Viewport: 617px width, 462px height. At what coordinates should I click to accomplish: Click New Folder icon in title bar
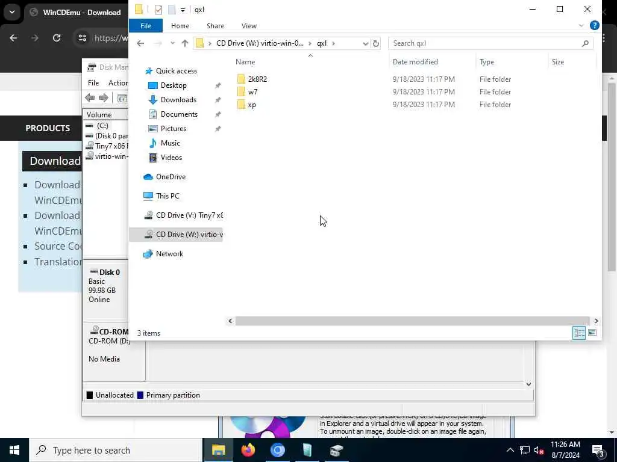click(x=172, y=10)
